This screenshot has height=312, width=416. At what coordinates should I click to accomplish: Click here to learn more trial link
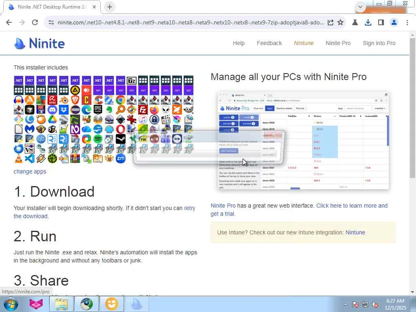[x=299, y=210]
